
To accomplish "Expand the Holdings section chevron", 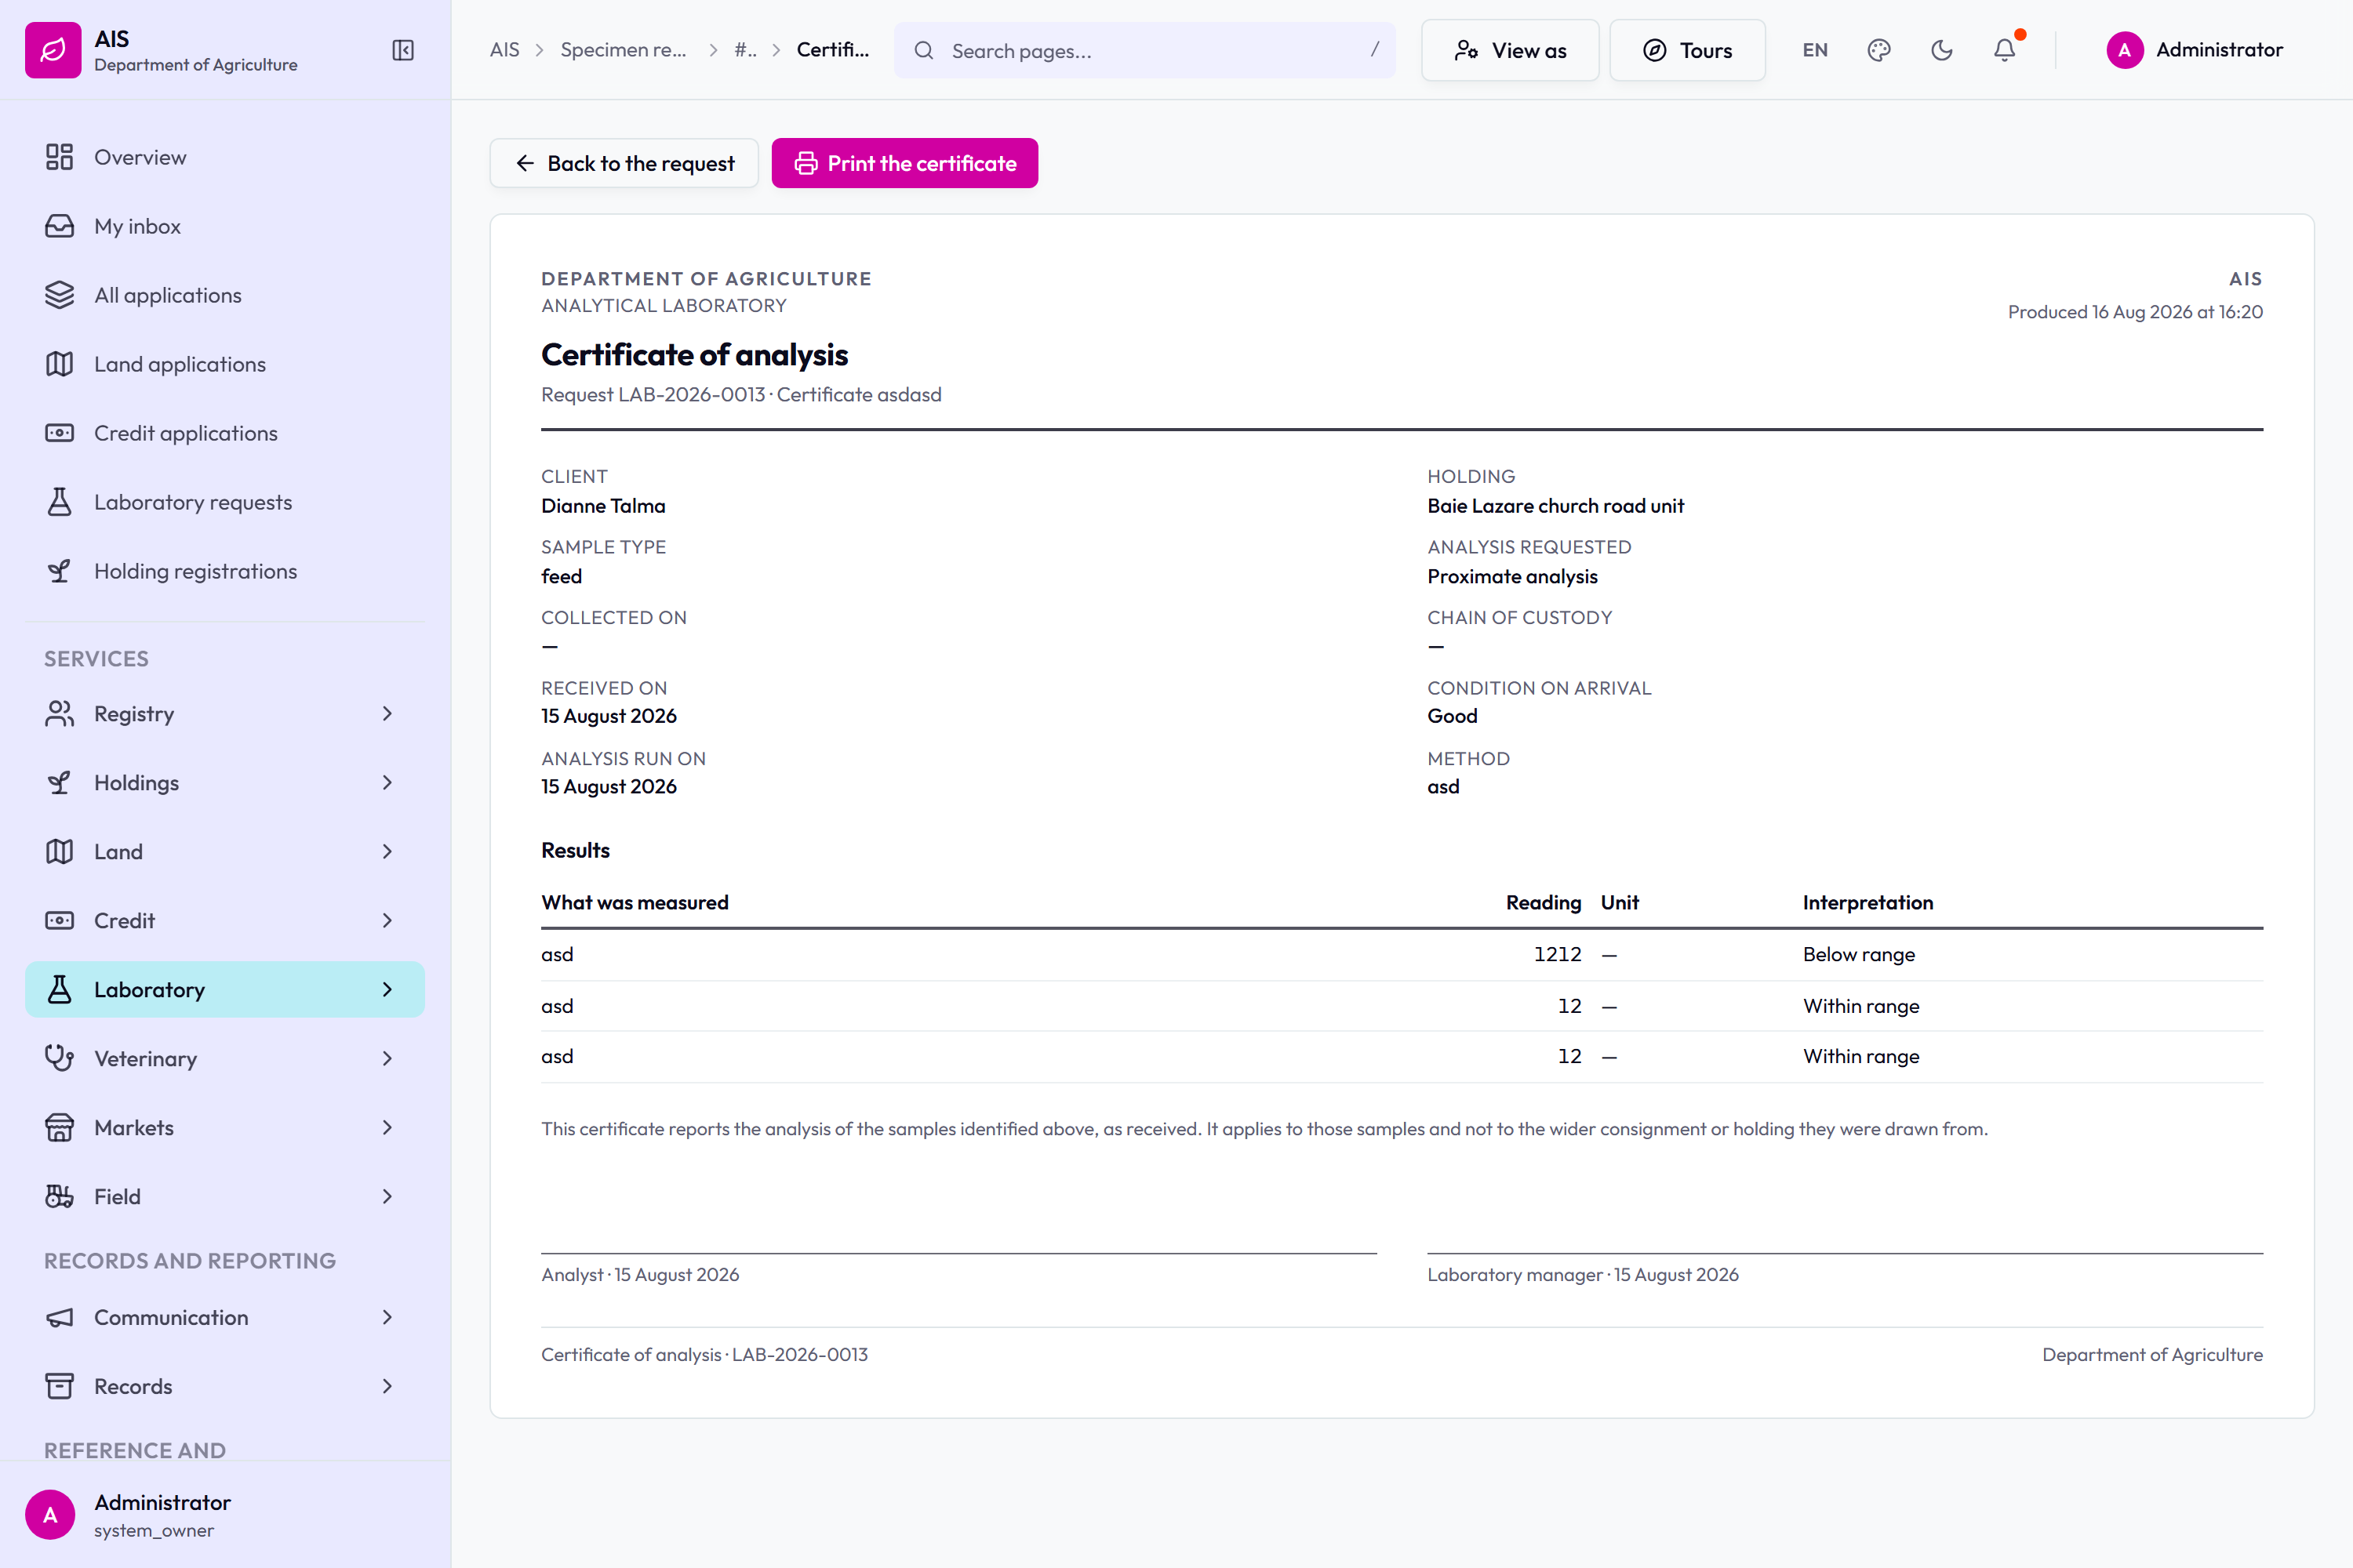I will click(x=387, y=782).
